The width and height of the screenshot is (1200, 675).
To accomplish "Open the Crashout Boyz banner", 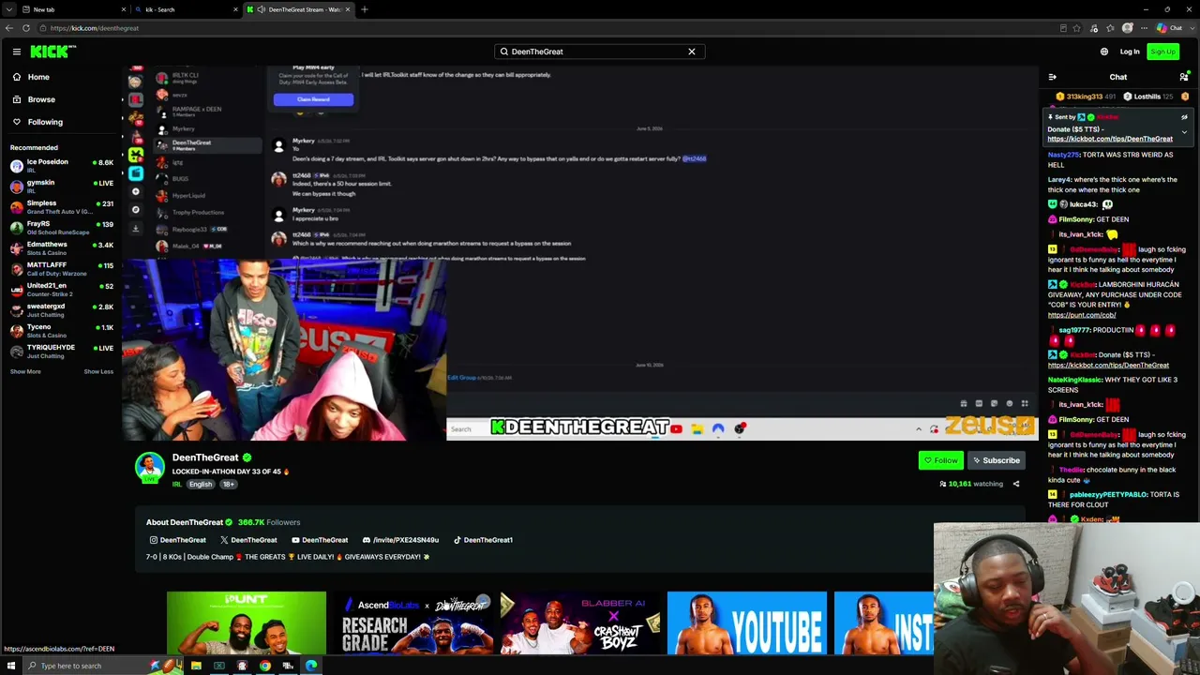I will point(580,622).
